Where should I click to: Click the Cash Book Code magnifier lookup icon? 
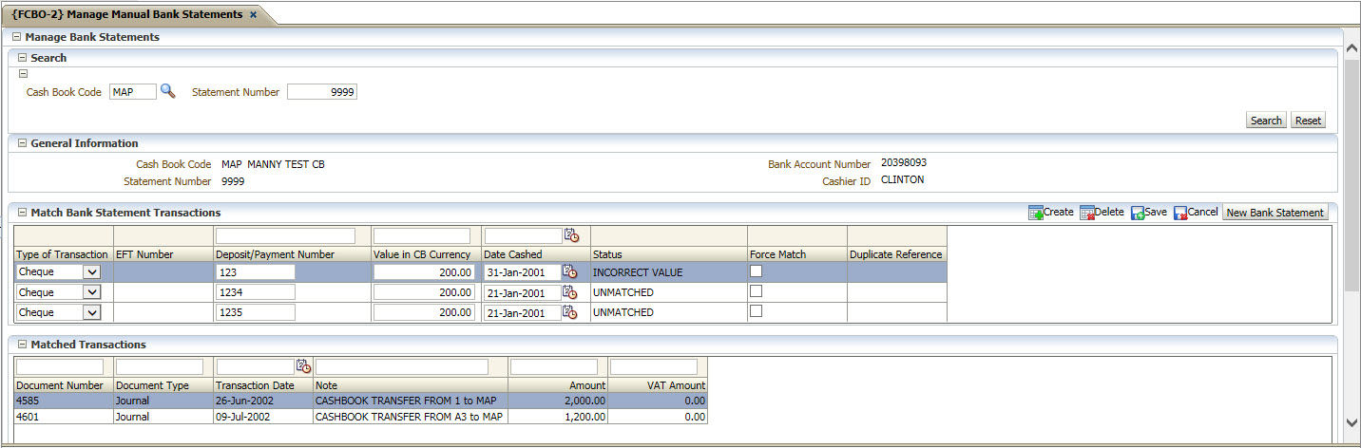(167, 91)
